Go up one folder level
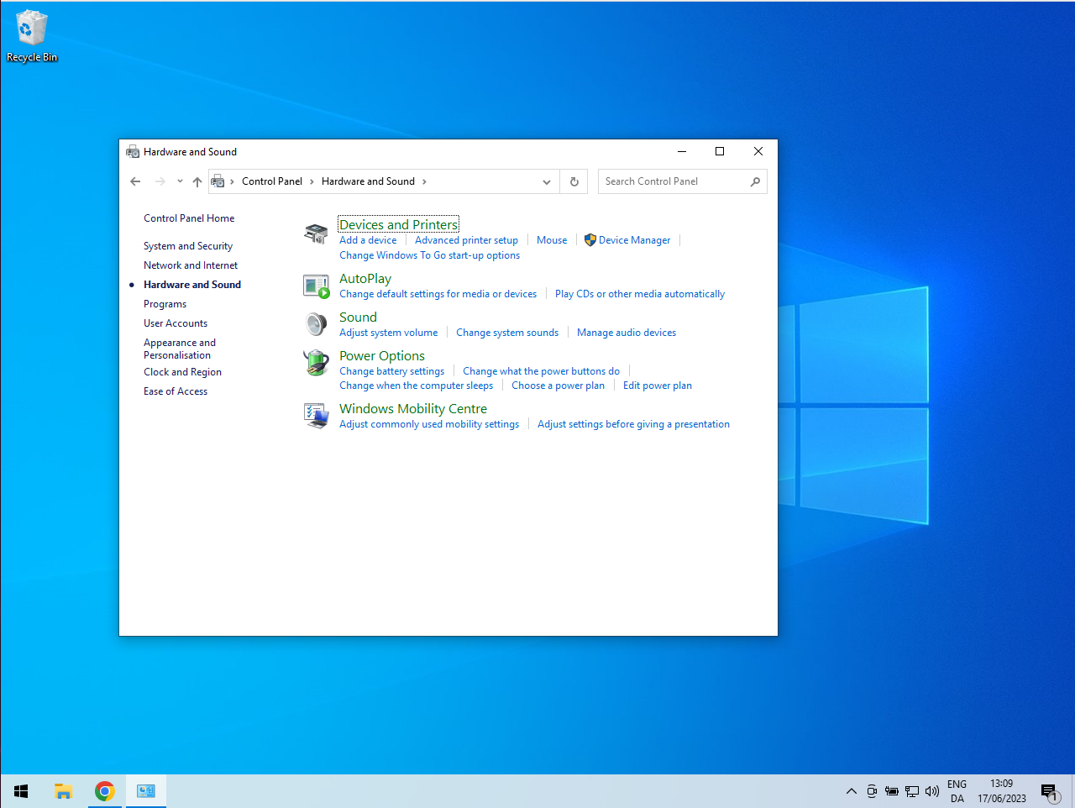The height and width of the screenshot is (808, 1075). click(x=197, y=181)
